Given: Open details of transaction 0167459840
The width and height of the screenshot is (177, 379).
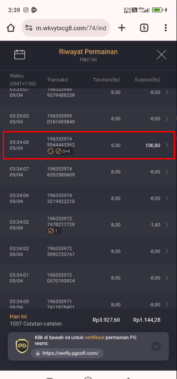Looking at the screenshot, I should [x=88, y=119].
